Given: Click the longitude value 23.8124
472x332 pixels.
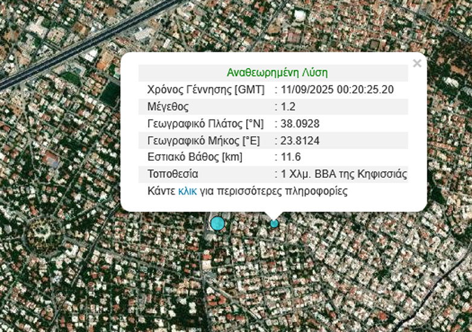Looking at the screenshot, I should (x=299, y=140).
